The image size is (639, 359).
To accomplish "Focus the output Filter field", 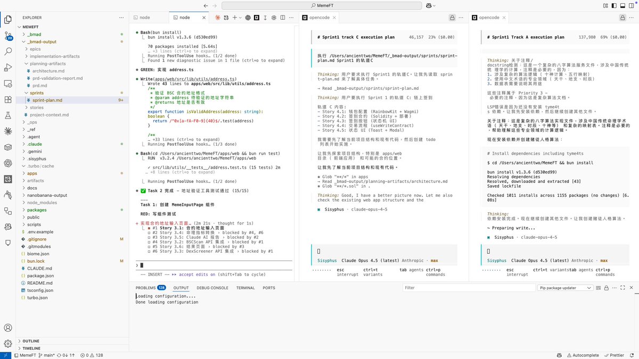I will (469, 288).
